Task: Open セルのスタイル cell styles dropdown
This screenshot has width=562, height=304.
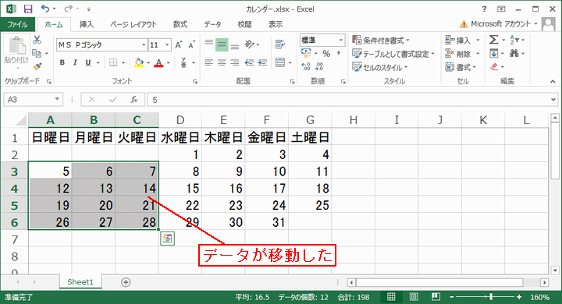Action: pyautogui.click(x=380, y=67)
